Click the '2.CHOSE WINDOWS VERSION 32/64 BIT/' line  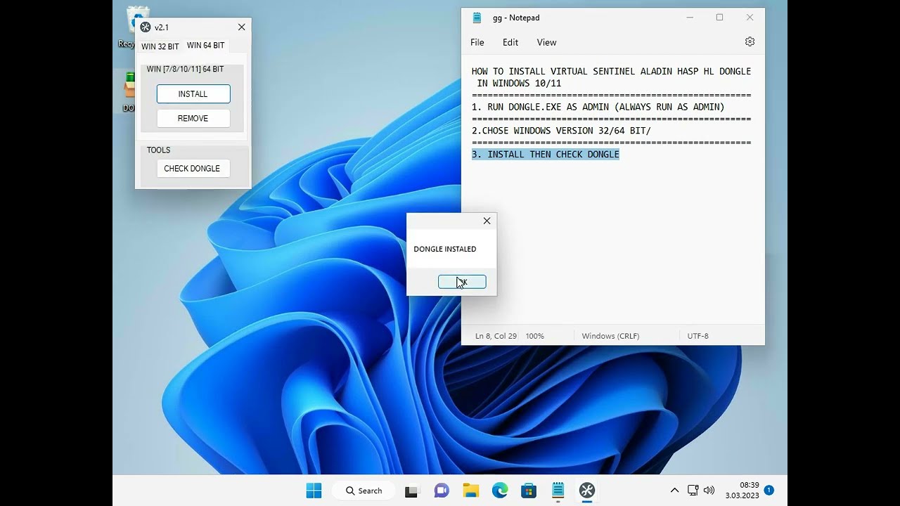pyautogui.click(x=561, y=131)
